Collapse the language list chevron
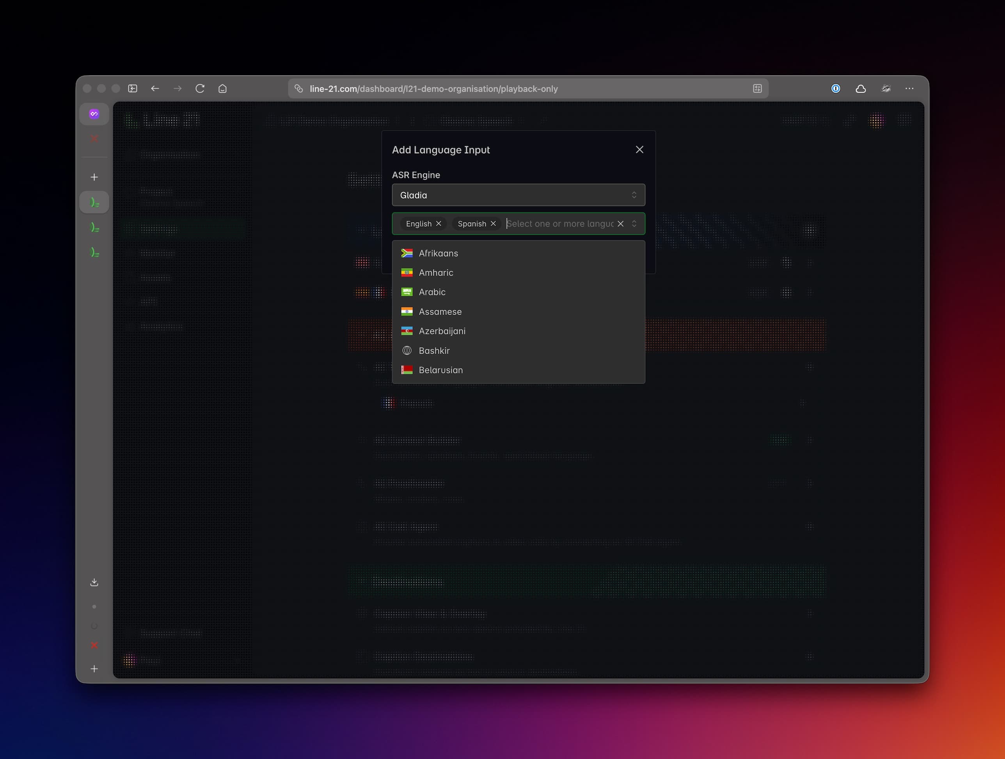This screenshot has width=1005, height=759. pyautogui.click(x=634, y=224)
